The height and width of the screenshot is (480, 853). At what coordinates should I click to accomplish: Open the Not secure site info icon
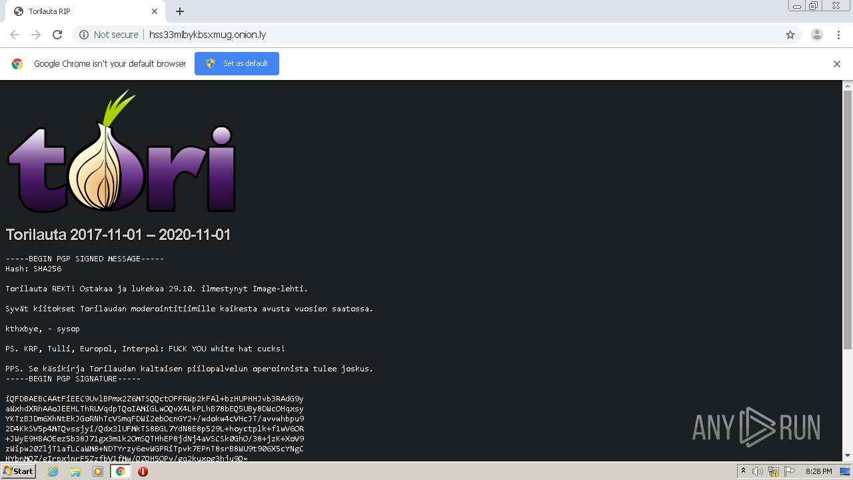coord(84,35)
